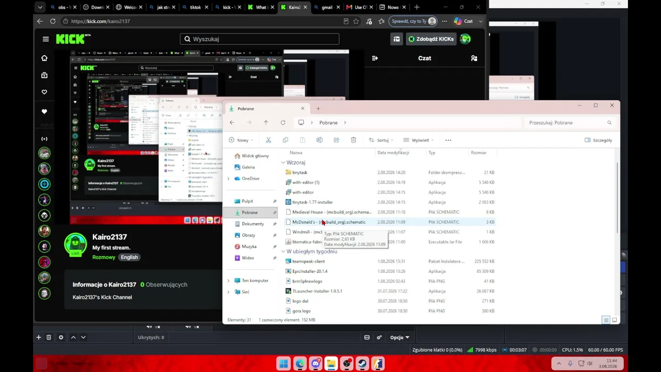
Task: Add kick.com page to browser favorites
Action: (356, 21)
